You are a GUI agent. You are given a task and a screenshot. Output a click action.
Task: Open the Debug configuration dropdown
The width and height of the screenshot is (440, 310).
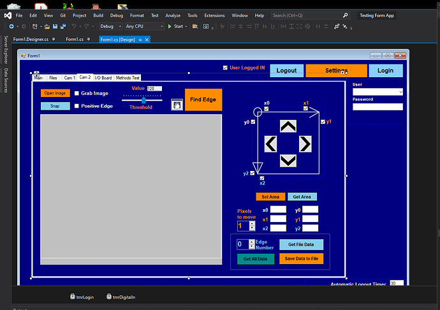click(x=110, y=26)
